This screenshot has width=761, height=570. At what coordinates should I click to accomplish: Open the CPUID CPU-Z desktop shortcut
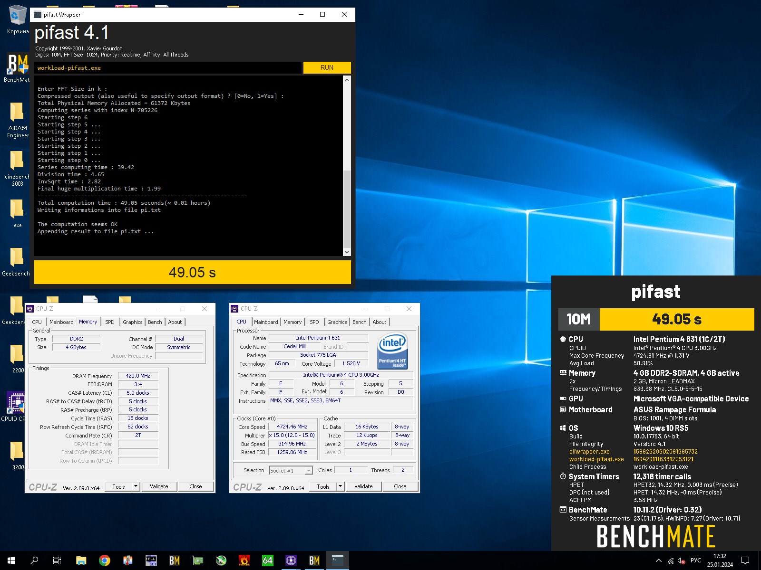[15, 407]
